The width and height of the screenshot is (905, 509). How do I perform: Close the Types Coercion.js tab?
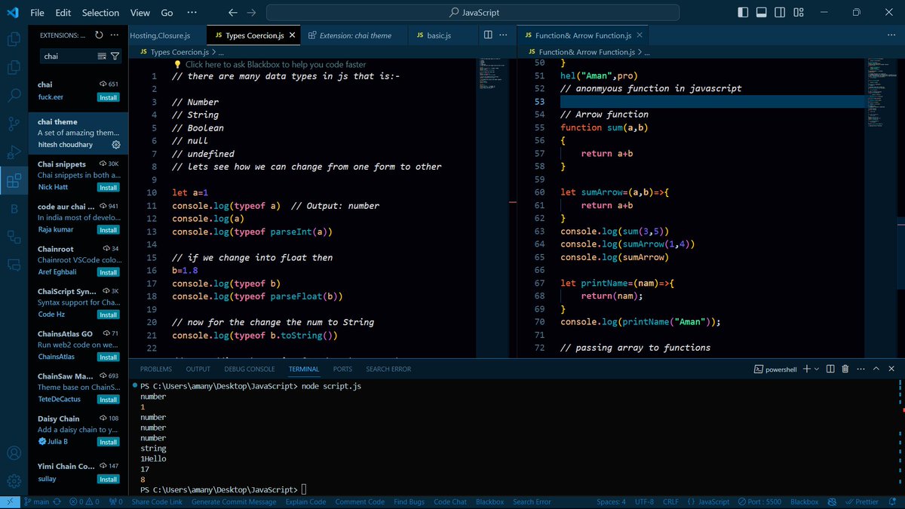click(x=293, y=35)
